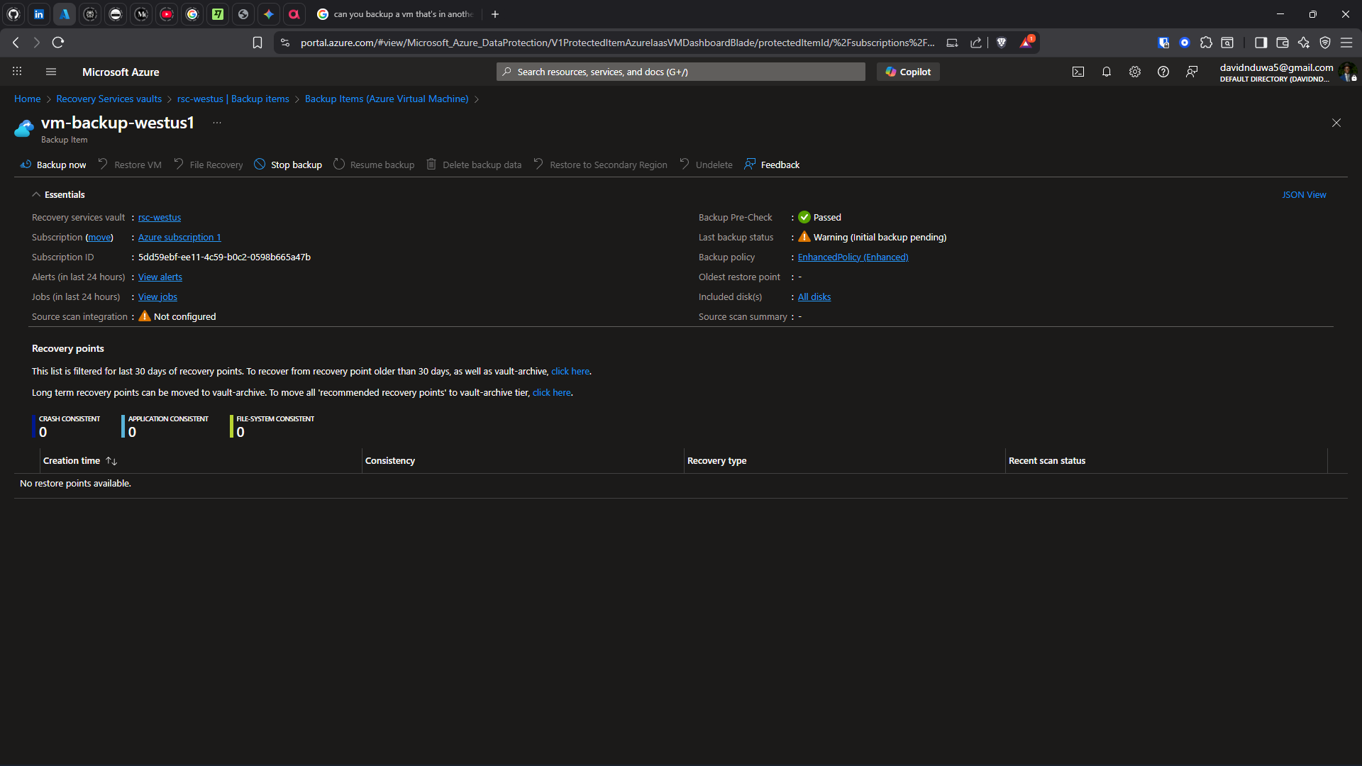Open the browser wallet icon
The height and width of the screenshot is (766, 1362).
tap(1282, 43)
